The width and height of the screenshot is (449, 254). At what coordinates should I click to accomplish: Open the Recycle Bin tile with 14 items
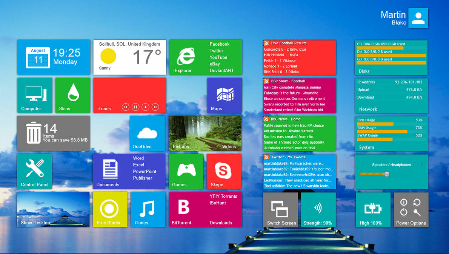[54, 133]
